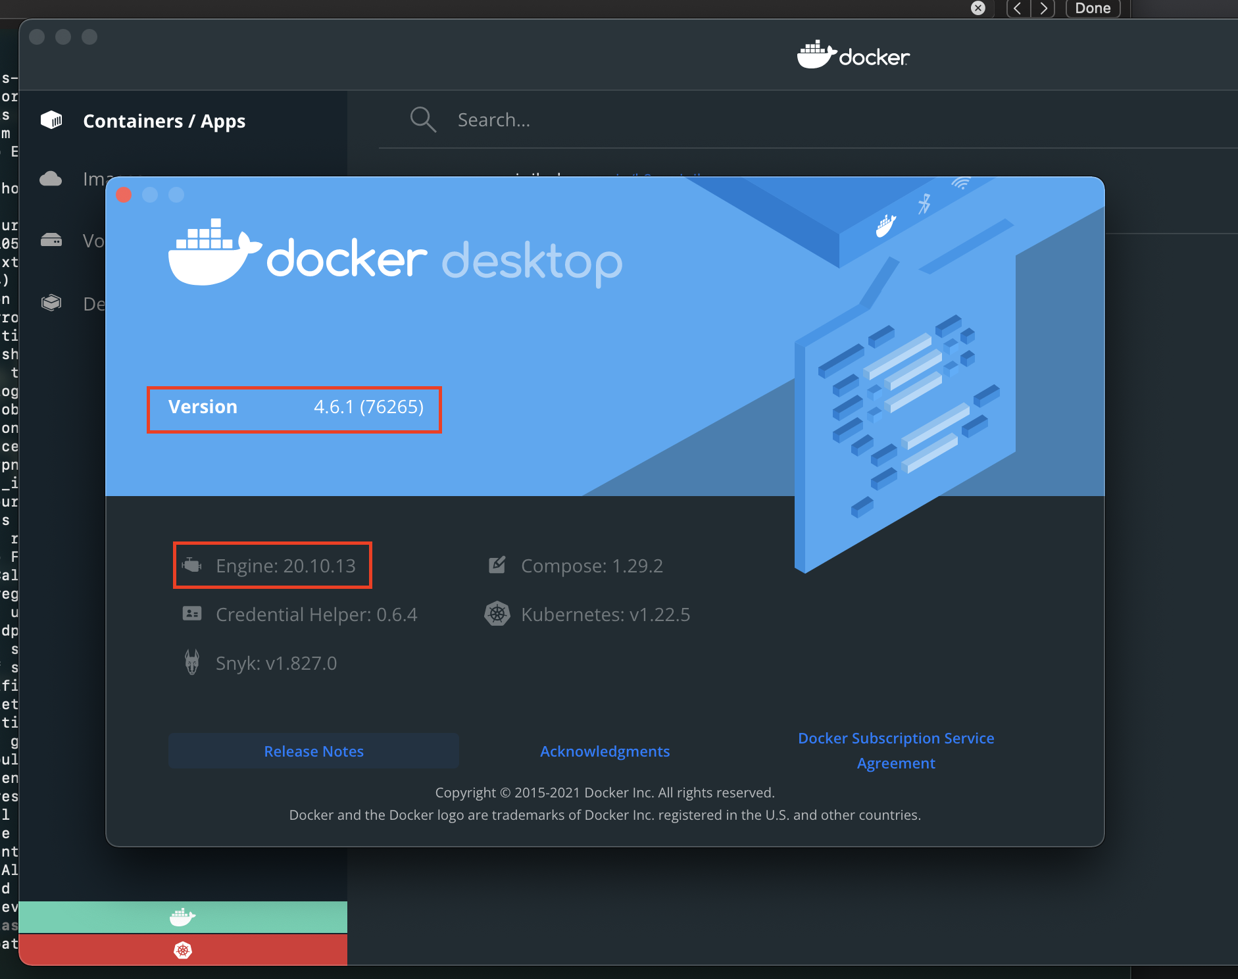Select the Engine: 20.10.13 text
The width and height of the screenshot is (1238, 979).
tap(285, 566)
